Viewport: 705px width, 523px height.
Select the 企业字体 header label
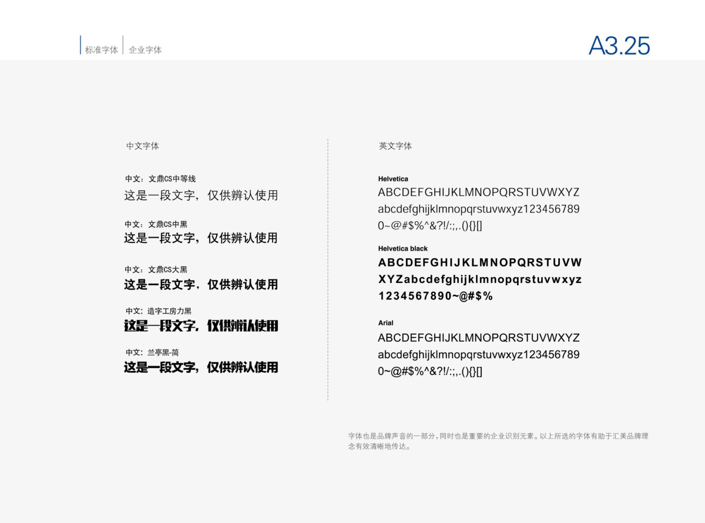145,50
